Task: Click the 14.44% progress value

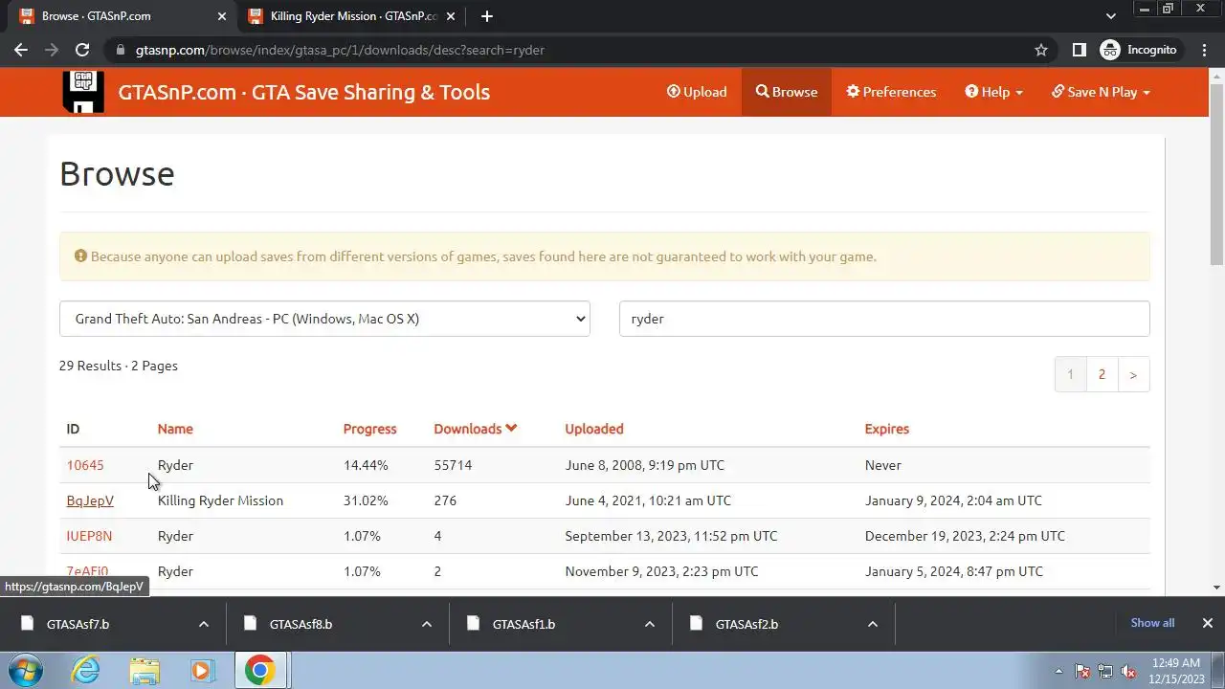Action: pos(366,465)
